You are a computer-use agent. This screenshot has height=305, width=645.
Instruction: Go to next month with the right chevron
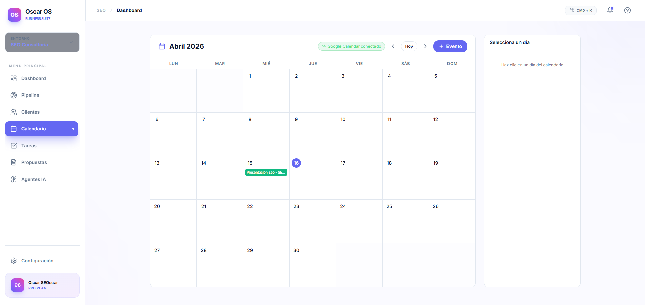tap(425, 46)
